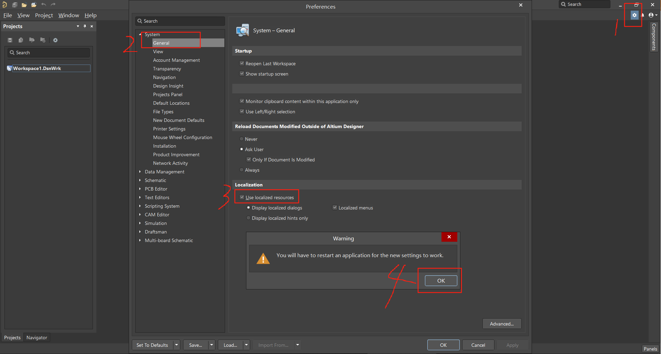Open the Help menu
Image resolution: width=661 pixels, height=354 pixels.
(90, 15)
